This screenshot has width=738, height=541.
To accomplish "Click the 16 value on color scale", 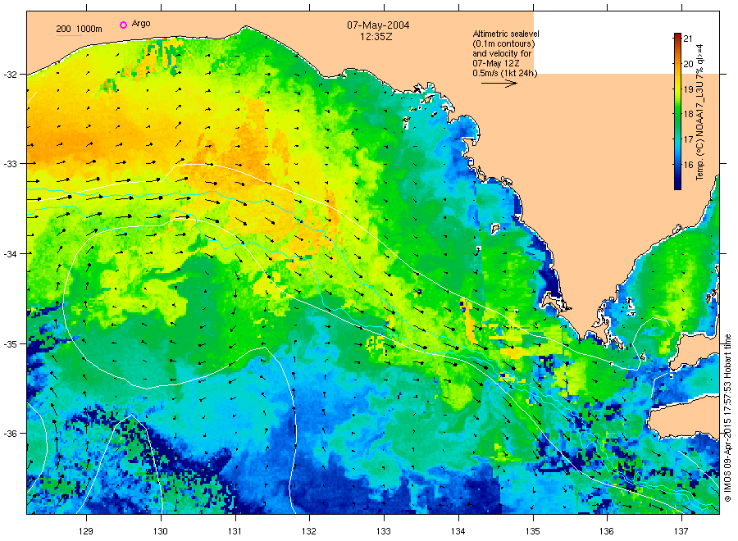I will [688, 165].
